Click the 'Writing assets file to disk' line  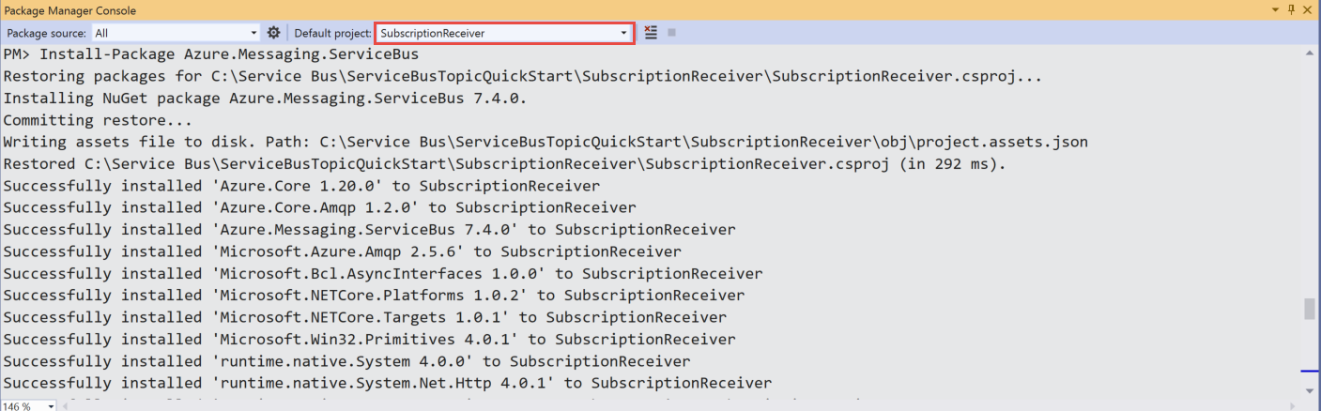click(545, 142)
